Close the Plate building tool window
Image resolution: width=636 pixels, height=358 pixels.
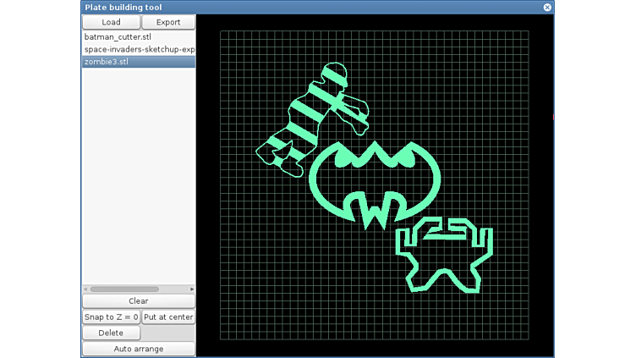point(547,7)
